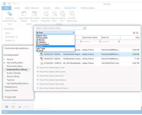
Task: Switch to the VIEW tab
Action: tap(57, 8)
